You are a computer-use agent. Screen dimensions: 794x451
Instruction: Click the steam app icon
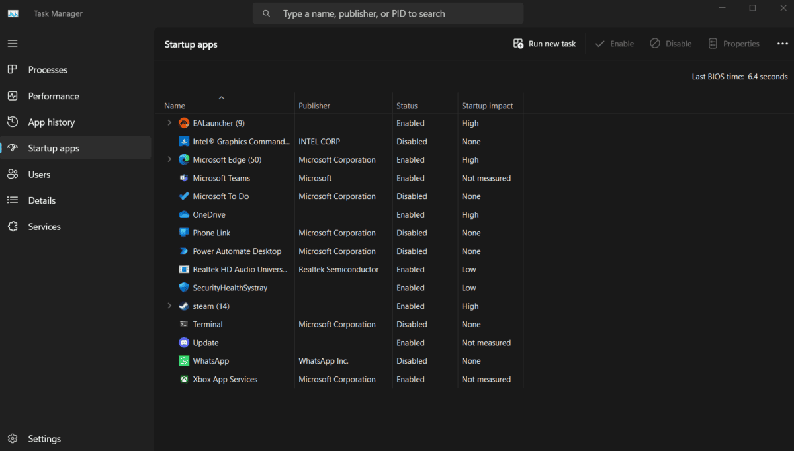click(184, 306)
